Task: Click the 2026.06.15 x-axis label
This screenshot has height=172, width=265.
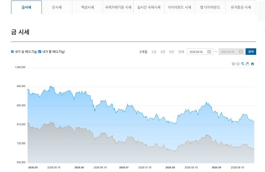Action: tap(100, 167)
